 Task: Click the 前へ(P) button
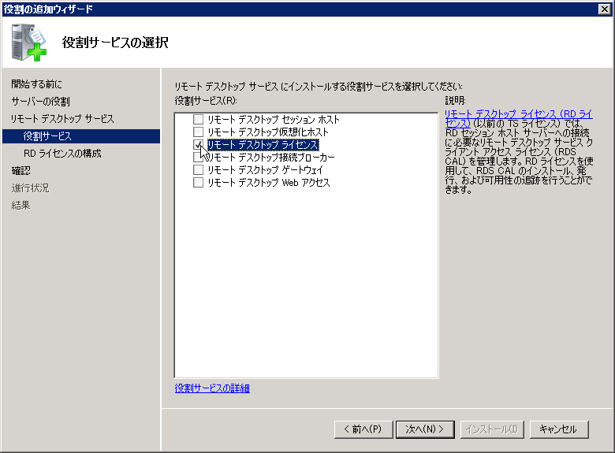click(x=363, y=429)
